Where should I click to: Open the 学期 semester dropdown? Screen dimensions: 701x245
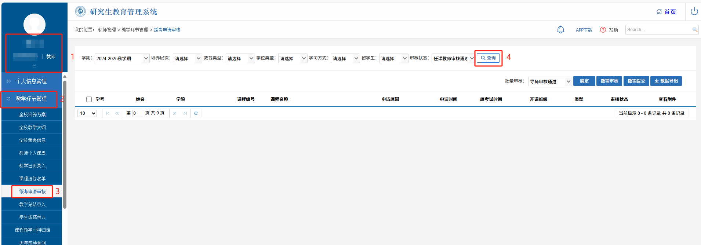click(122, 58)
